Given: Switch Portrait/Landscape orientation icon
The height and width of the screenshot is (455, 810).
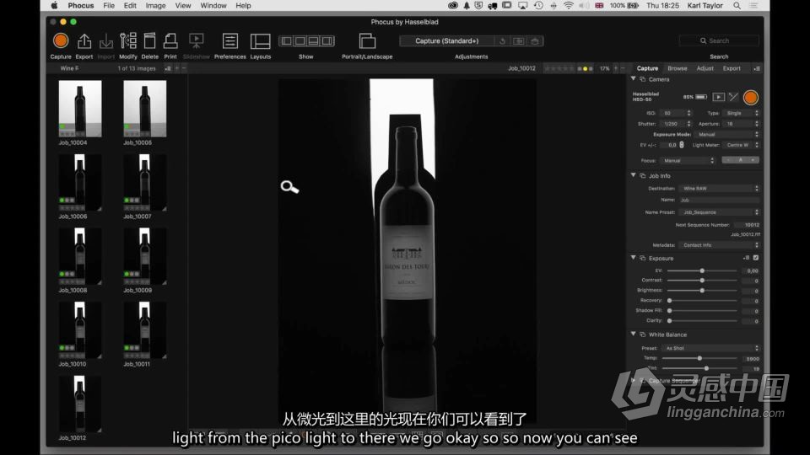Looking at the screenshot, I should click(x=367, y=40).
